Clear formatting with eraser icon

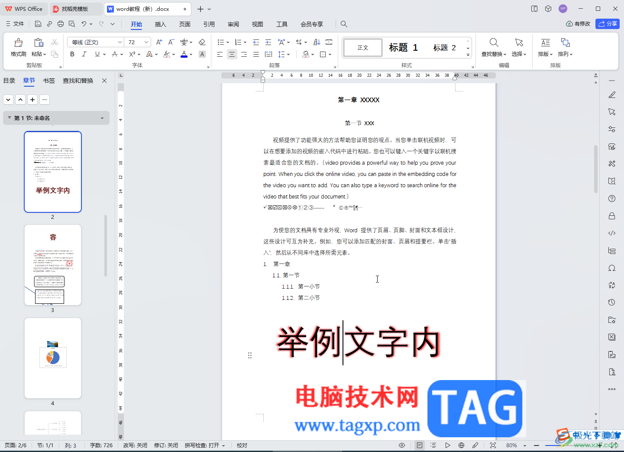(x=202, y=42)
